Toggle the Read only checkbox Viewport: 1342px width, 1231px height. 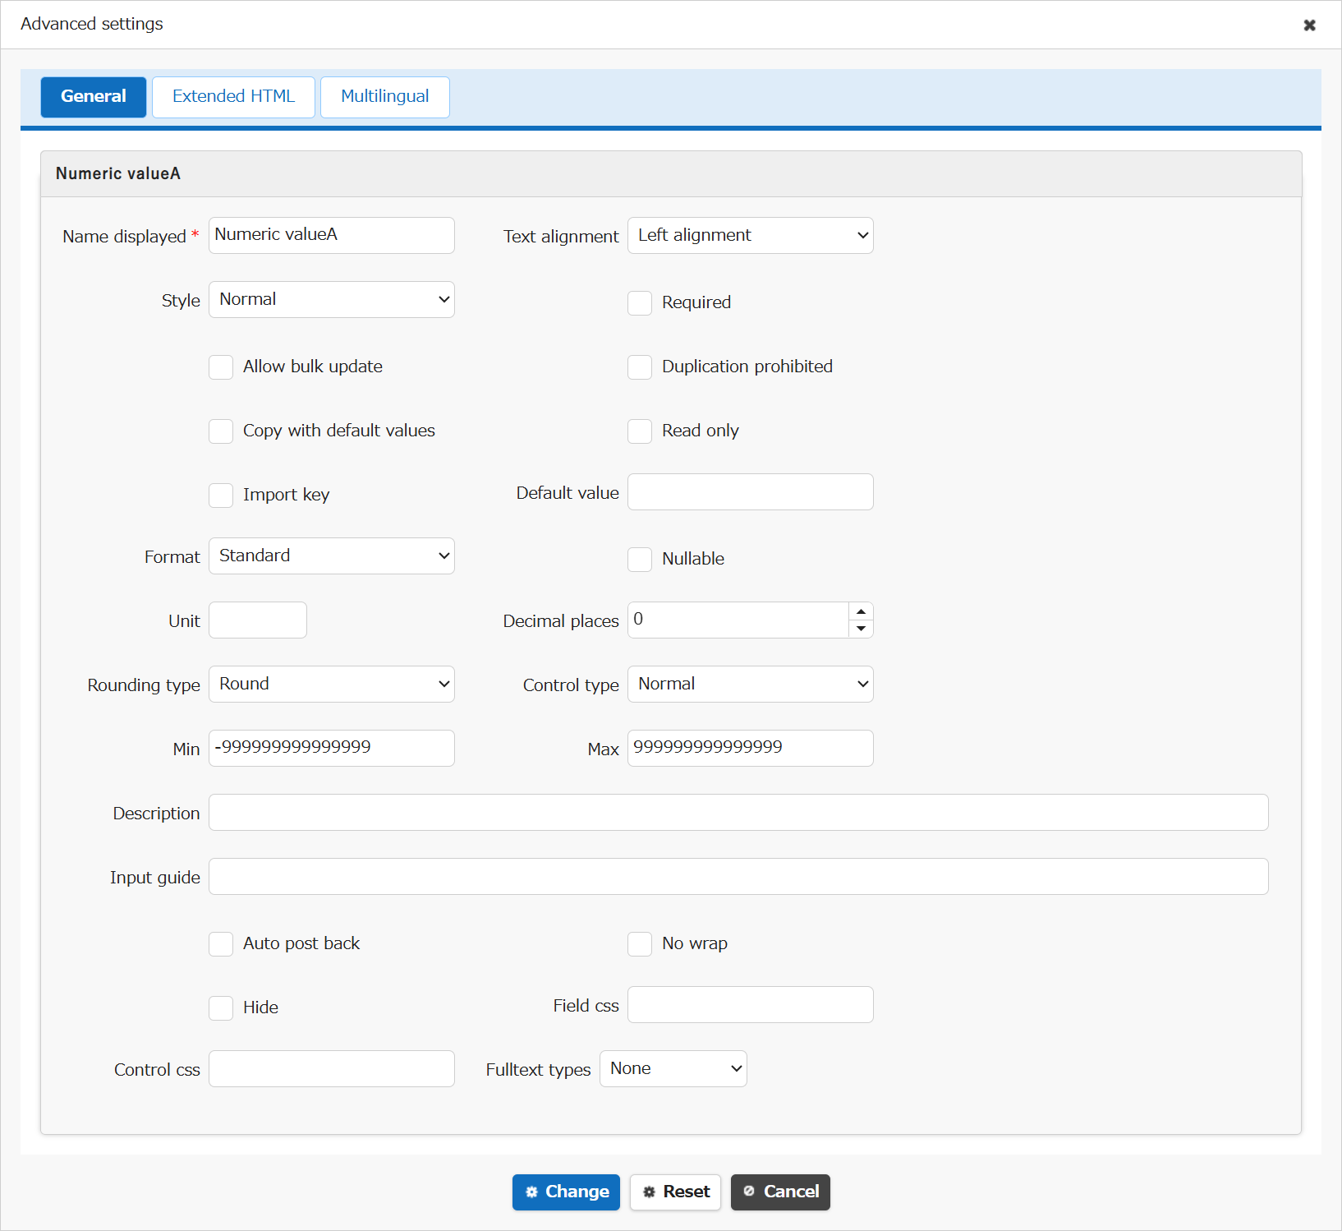pyautogui.click(x=640, y=431)
